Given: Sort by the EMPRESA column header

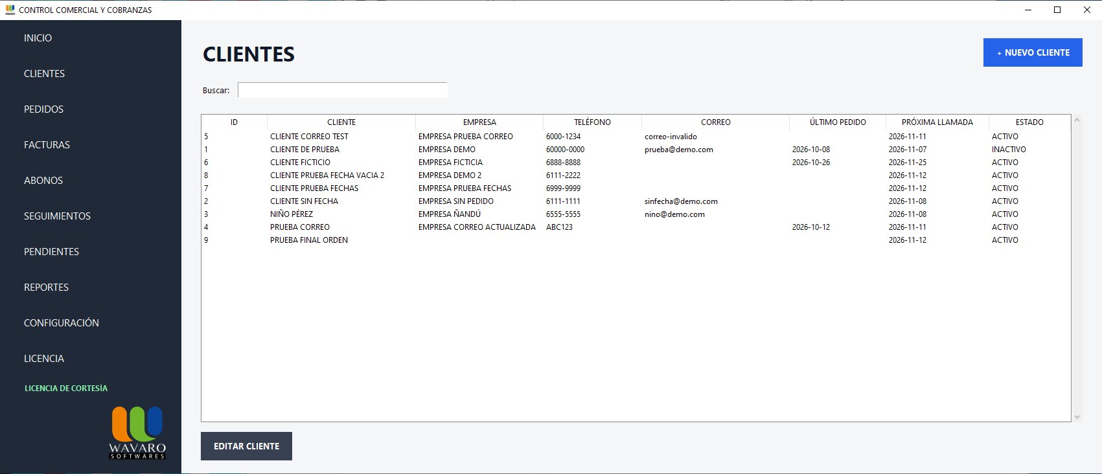Looking at the screenshot, I should 479,122.
